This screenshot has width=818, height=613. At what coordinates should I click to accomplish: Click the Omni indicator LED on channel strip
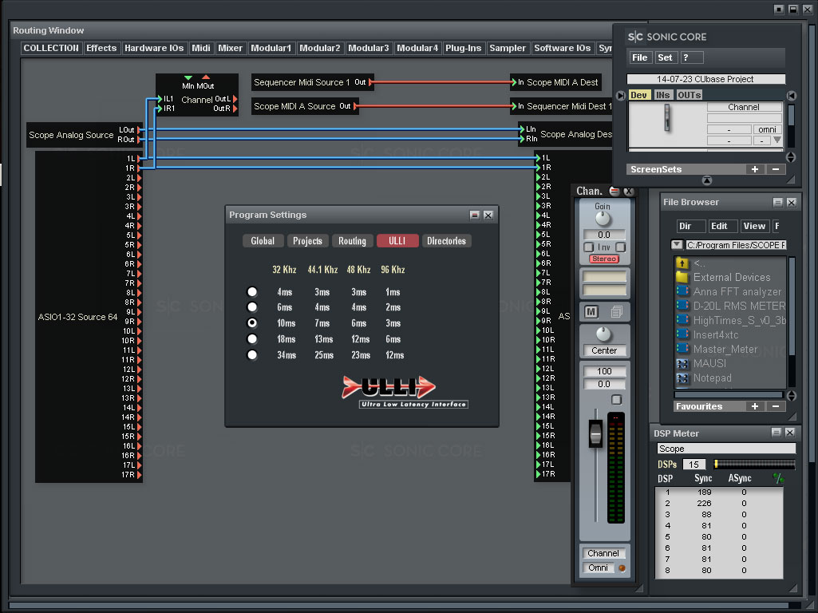(622, 568)
